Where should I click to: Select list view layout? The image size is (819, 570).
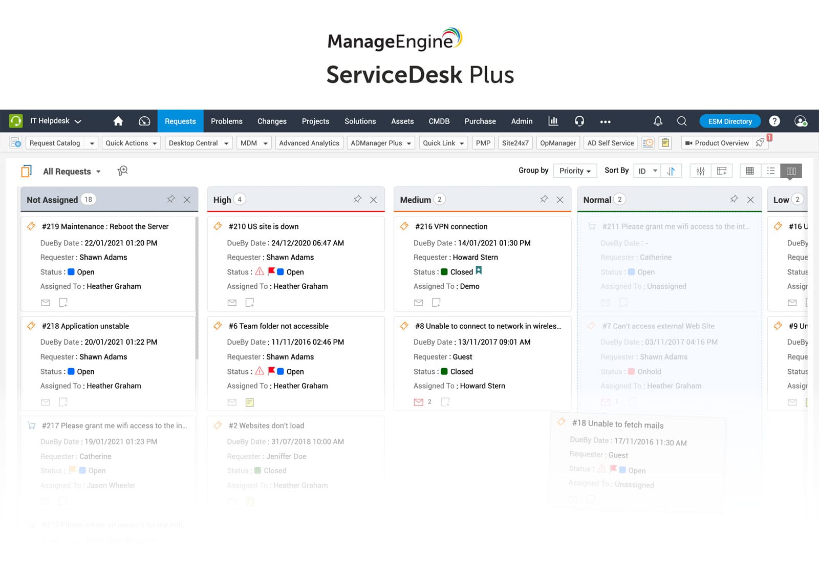tap(770, 171)
